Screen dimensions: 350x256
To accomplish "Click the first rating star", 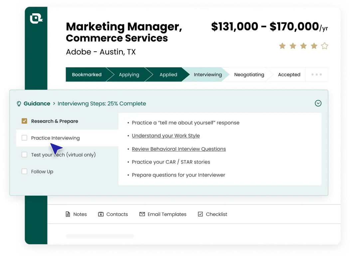I will pyautogui.click(x=282, y=46).
